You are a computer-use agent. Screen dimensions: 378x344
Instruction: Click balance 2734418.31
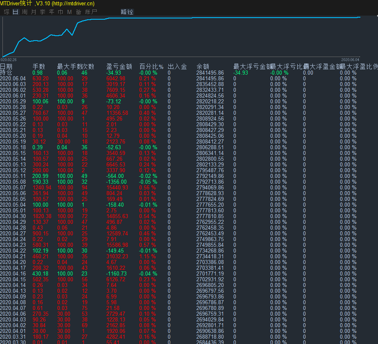pos(210,257)
